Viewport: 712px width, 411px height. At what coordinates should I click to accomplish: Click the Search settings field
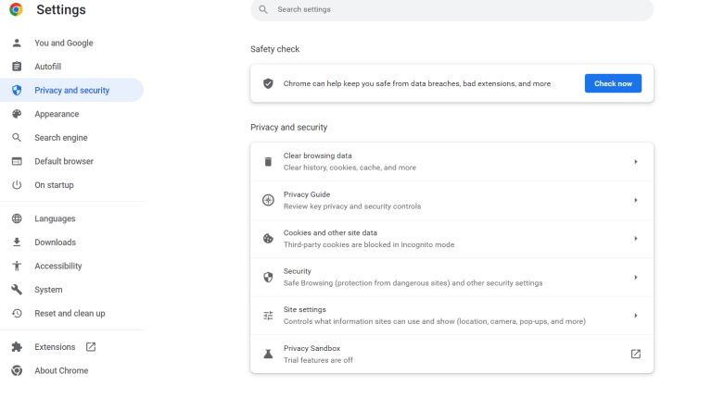[x=451, y=9]
